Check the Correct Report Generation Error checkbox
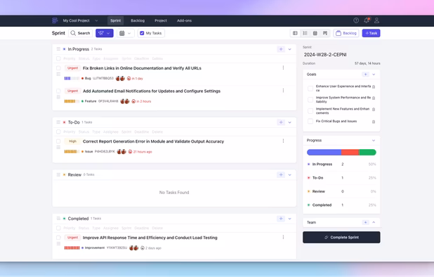This screenshot has width=434, height=277. click(x=58, y=141)
